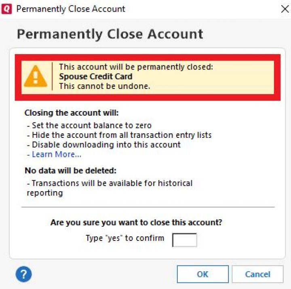
Task: Click the Type "yes" to confirm label
Action: click(125, 238)
